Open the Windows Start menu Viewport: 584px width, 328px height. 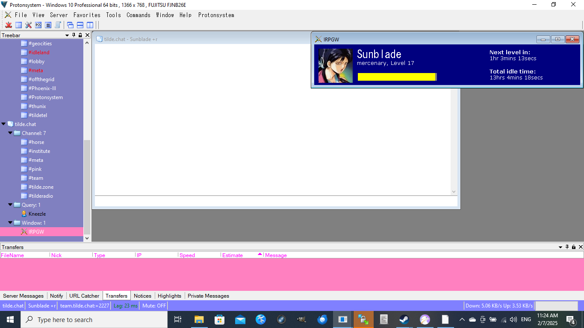(x=10, y=319)
